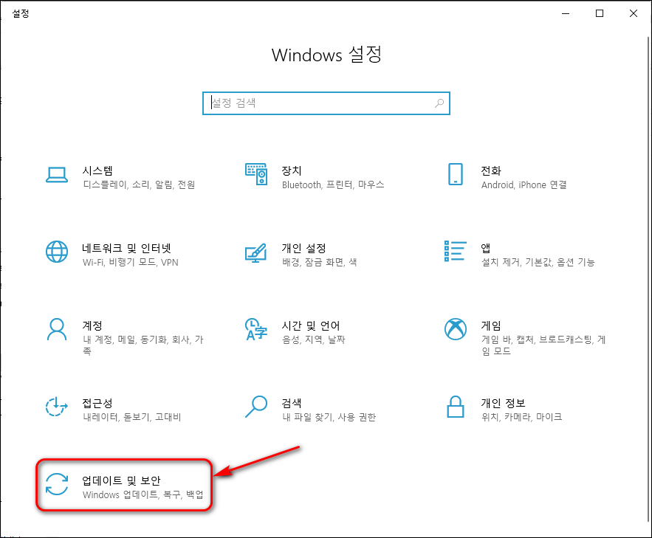This screenshot has width=652, height=538.
Task: Select the 업데이트 및 보안 title
Action: (x=121, y=480)
